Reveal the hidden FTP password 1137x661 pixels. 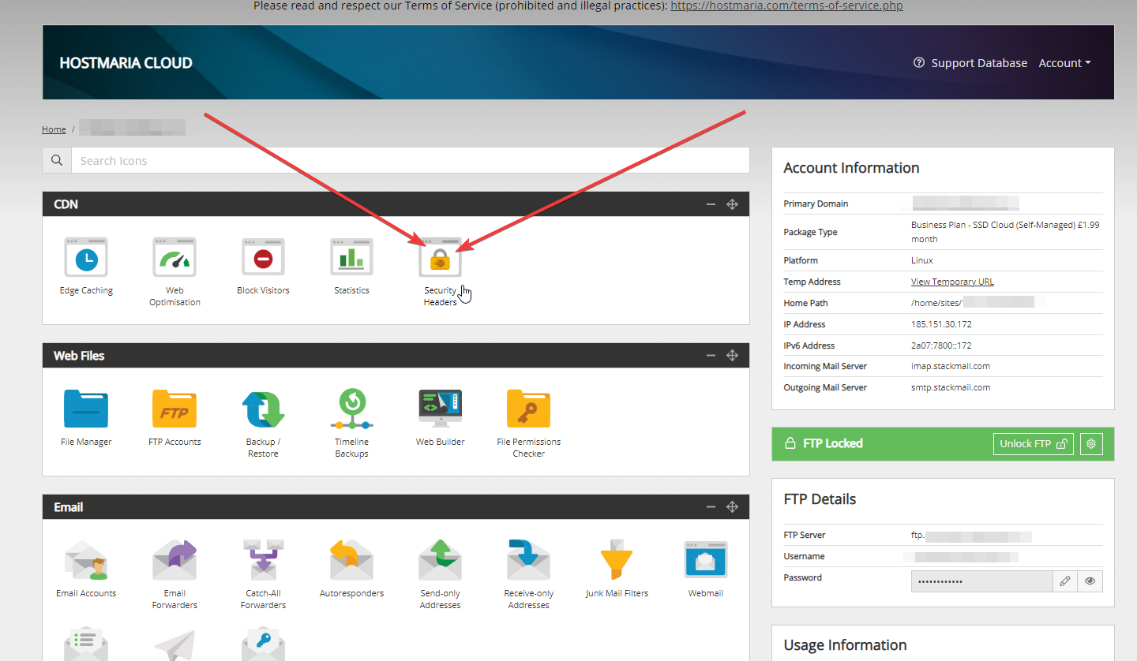(x=1090, y=581)
